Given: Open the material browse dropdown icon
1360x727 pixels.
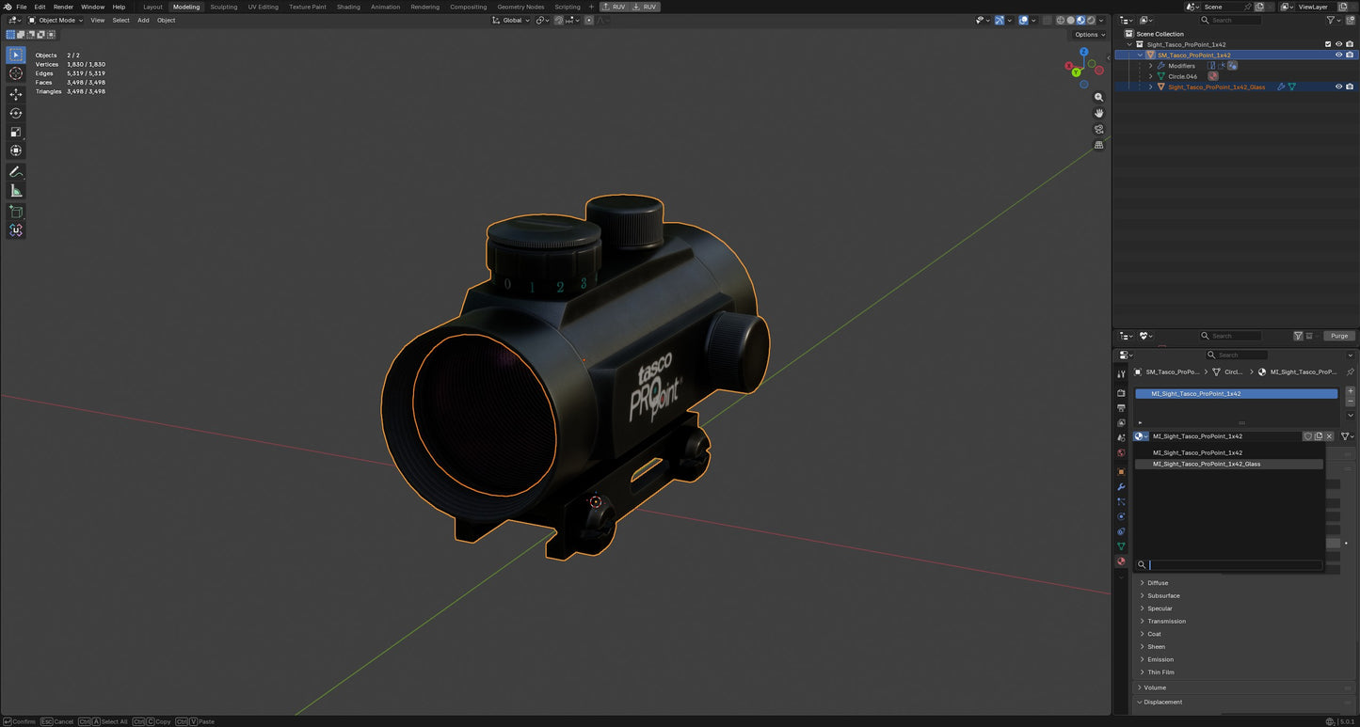Looking at the screenshot, I should pyautogui.click(x=1141, y=436).
